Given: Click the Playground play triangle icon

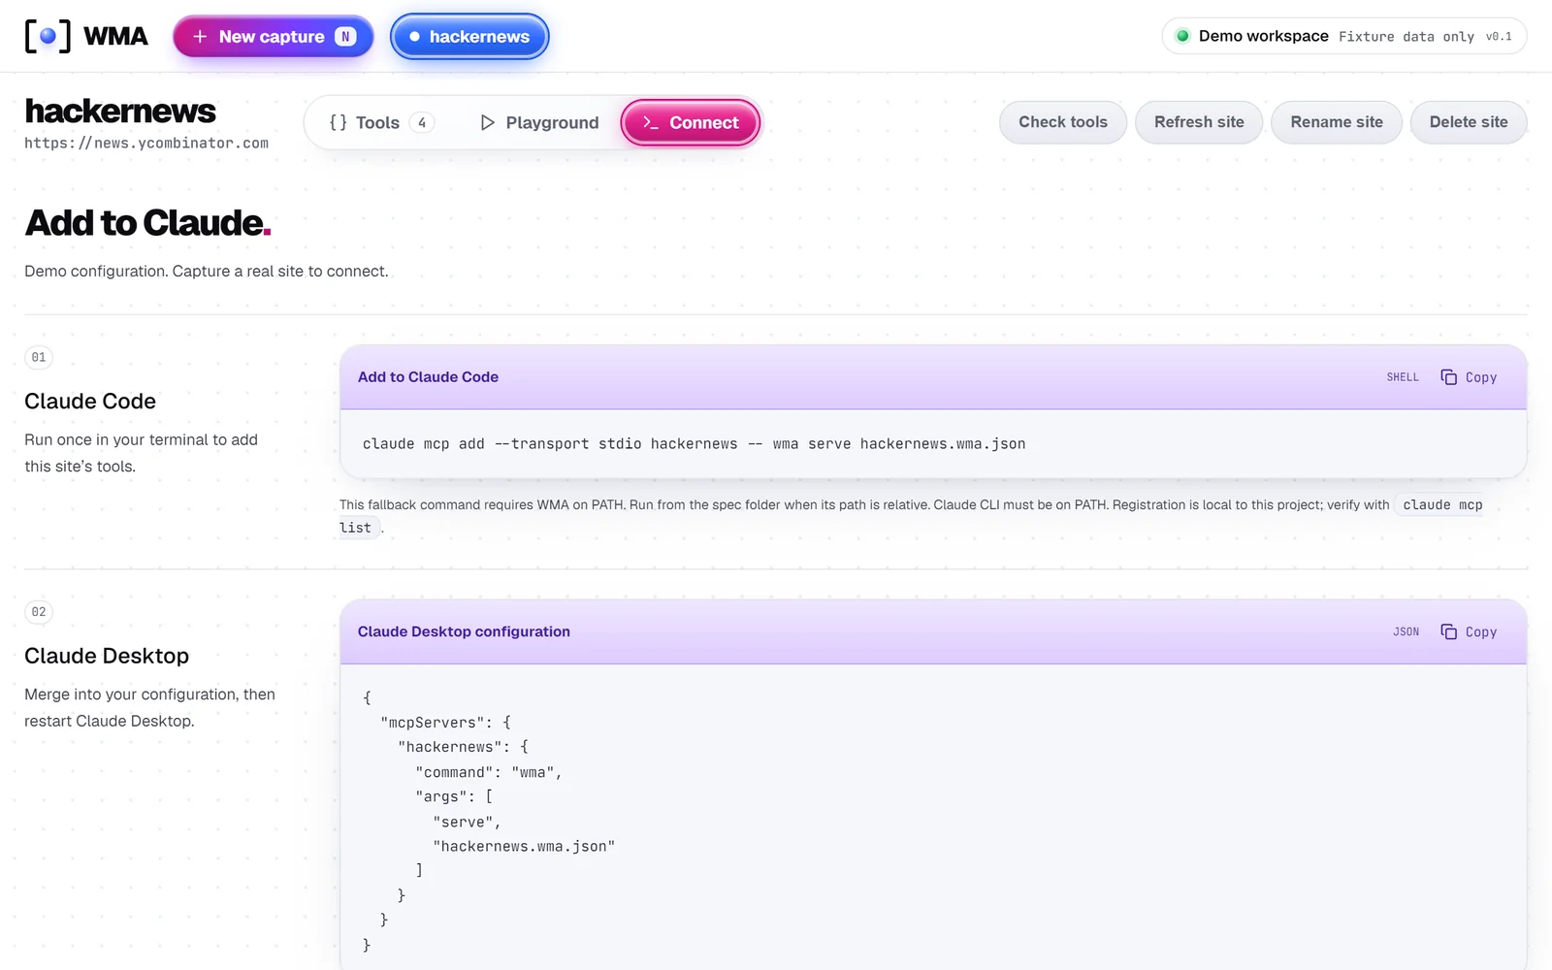Looking at the screenshot, I should pyautogui.click(x=488, y=122).
